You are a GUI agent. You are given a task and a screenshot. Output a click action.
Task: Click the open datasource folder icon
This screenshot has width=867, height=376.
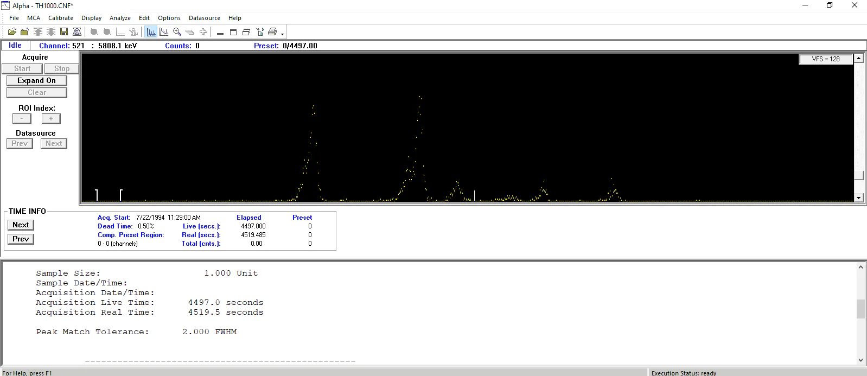12,32
